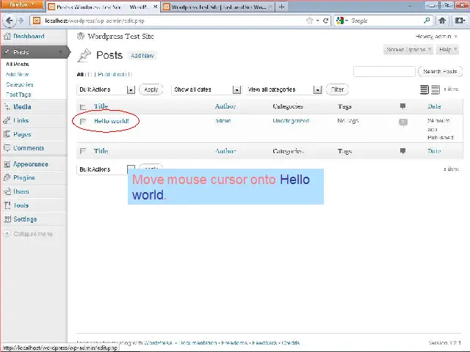The width and height of the screenshot is (470, 352).
Task: Tick the checkbox for Hello world! post
Action: coord(83,121)
